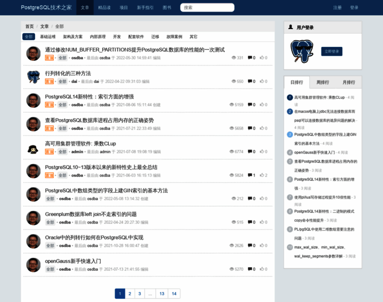Click the 注册 link in the header
This screenshot has height=302, width=383.
(337, 8)
